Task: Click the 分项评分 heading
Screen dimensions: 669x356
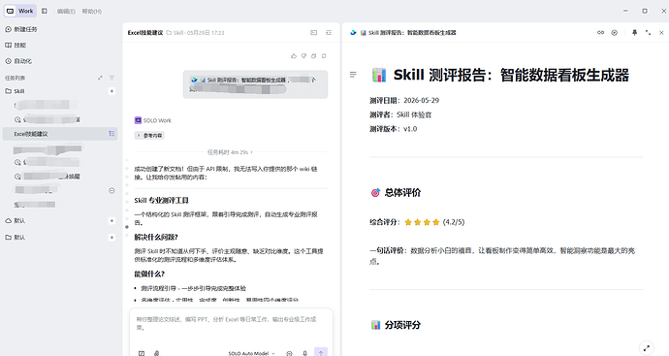Action: coord(402,325)
